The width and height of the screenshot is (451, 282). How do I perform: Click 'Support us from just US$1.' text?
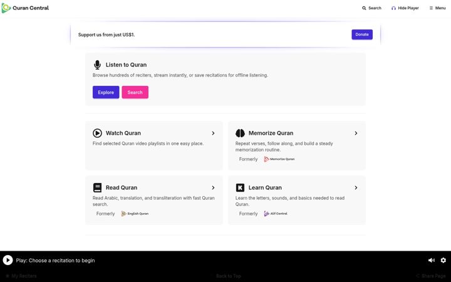point(106,34)
